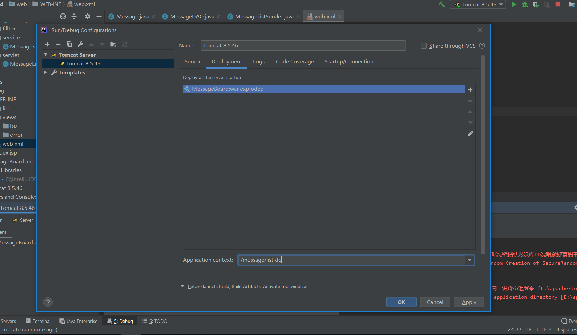
Task: Select the service package in project tree
Action: [11, 38]
